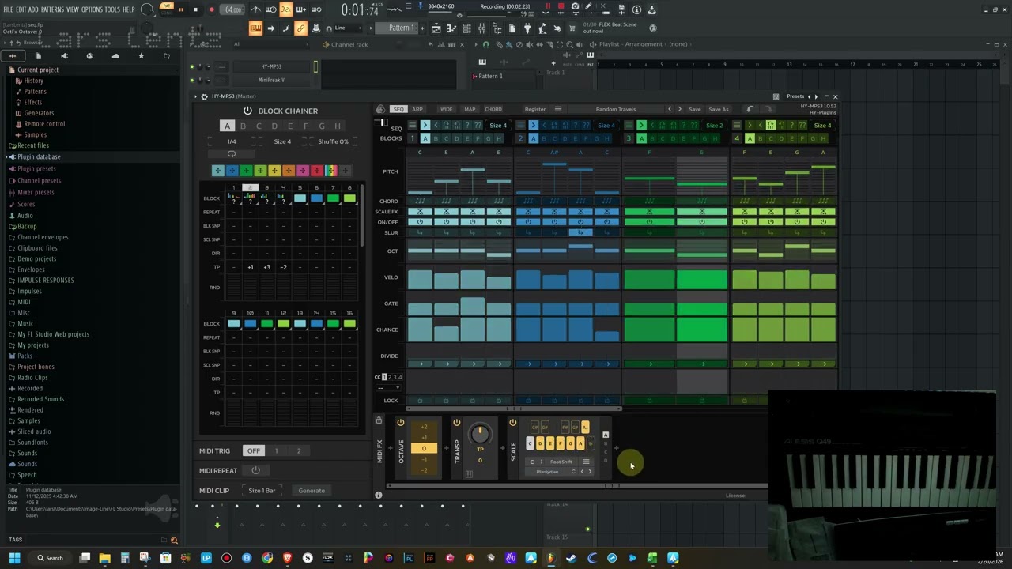Toggle the MIDI FX lock icon
1012x569 pixels.
click(x=379, y=420)
